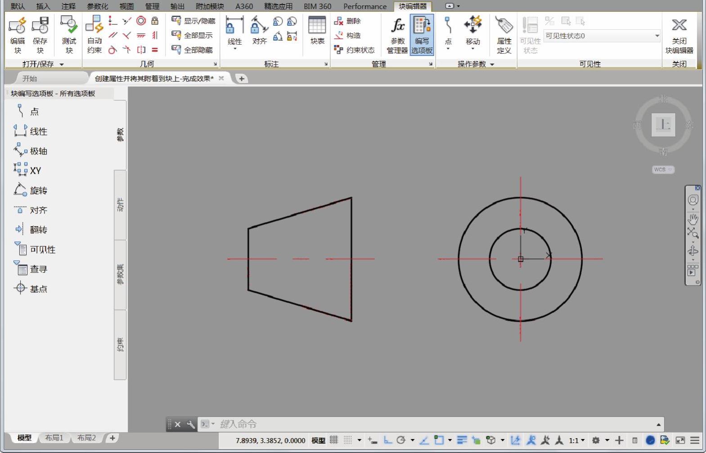Click 构造 (Construction geometry) icon

[338, 35]
